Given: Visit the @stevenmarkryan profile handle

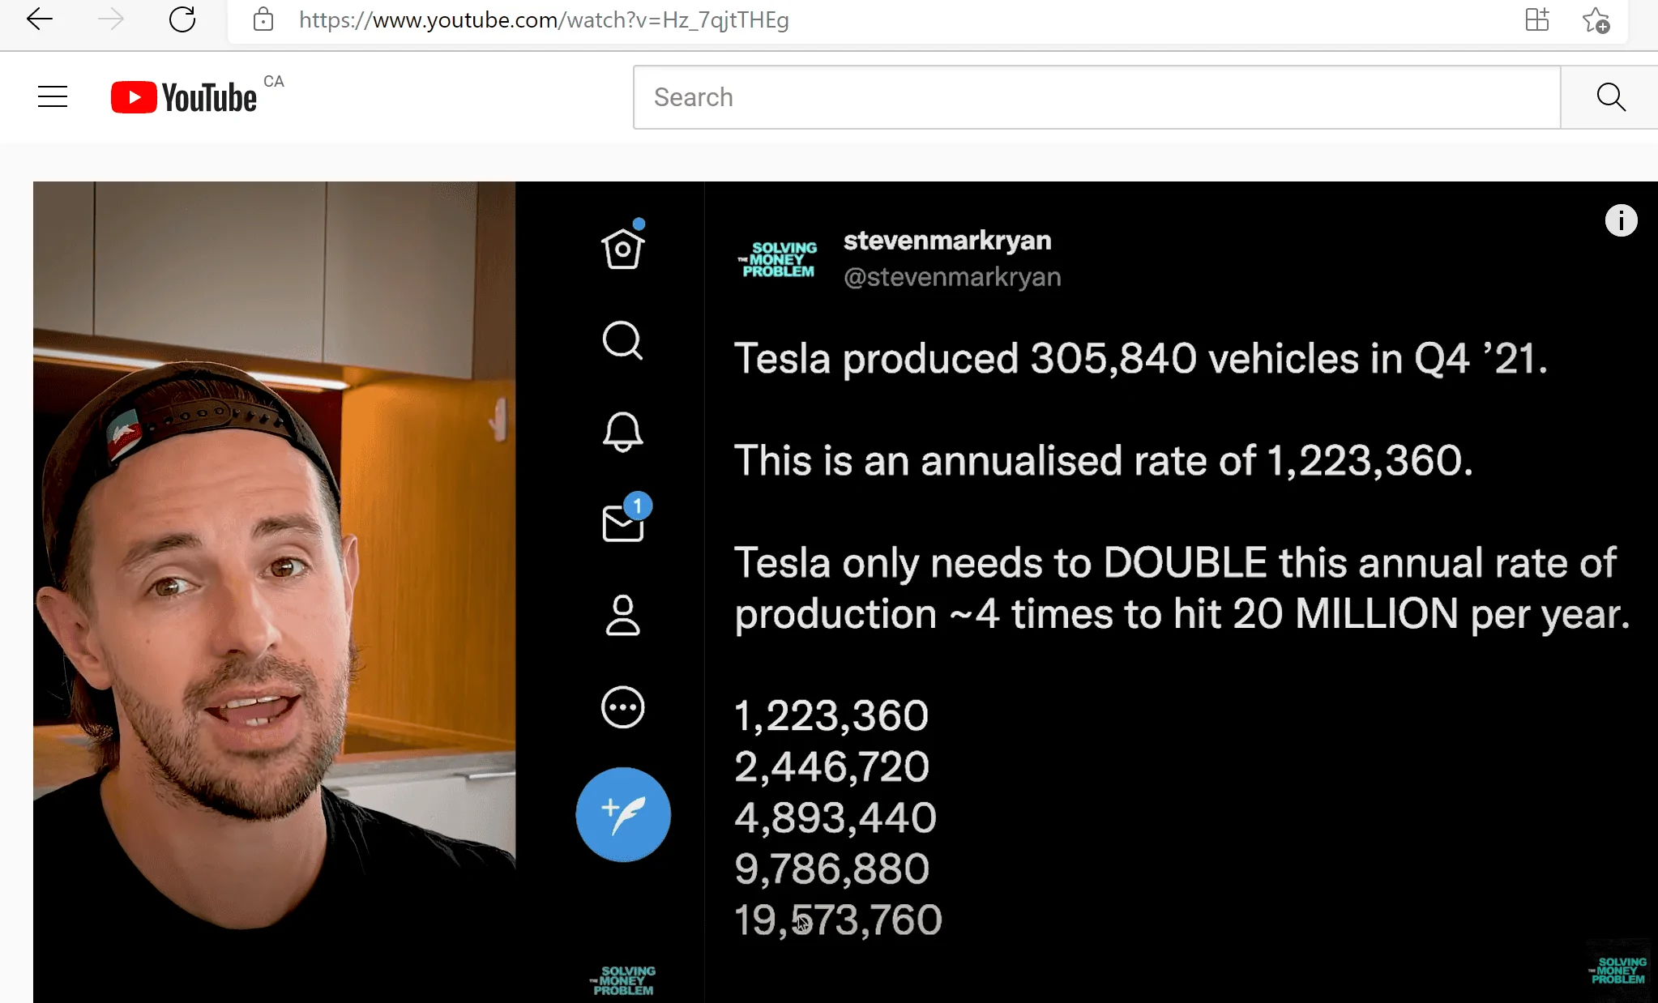Looking at the screenshot, I should (951, 277).
